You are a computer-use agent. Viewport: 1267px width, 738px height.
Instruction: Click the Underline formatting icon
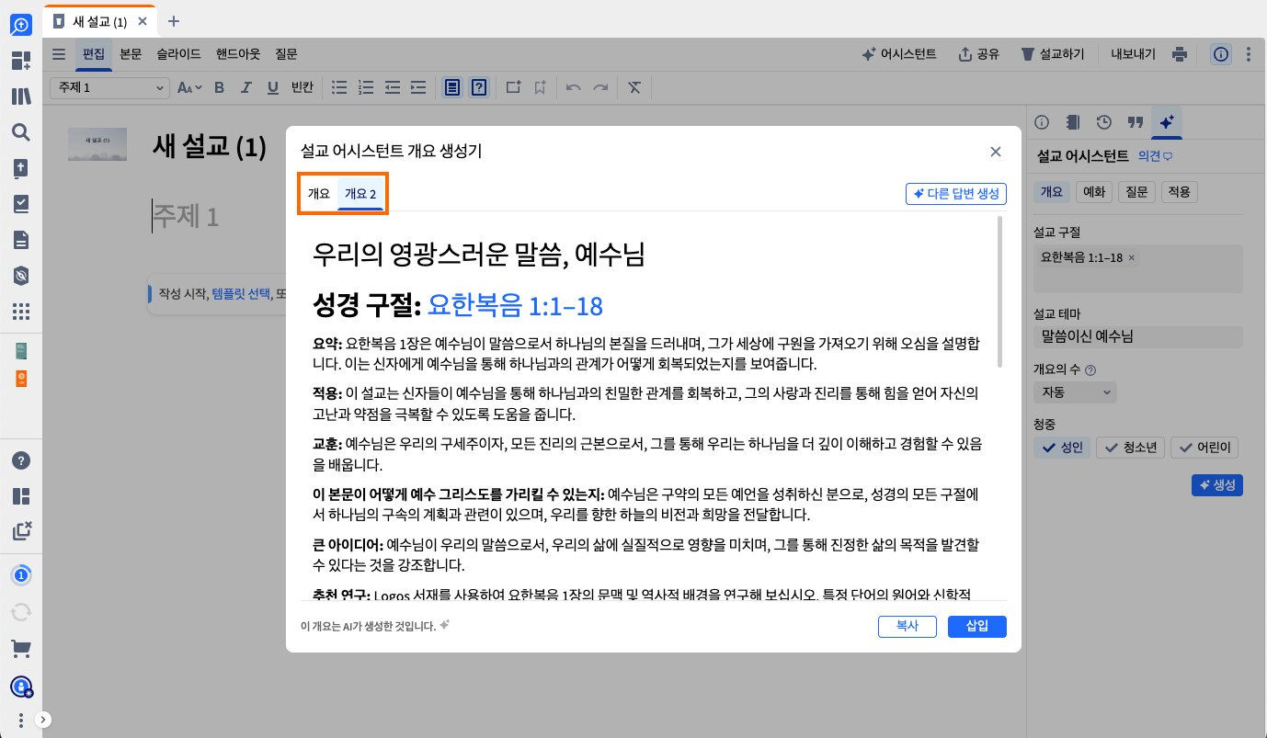(272, 87)
